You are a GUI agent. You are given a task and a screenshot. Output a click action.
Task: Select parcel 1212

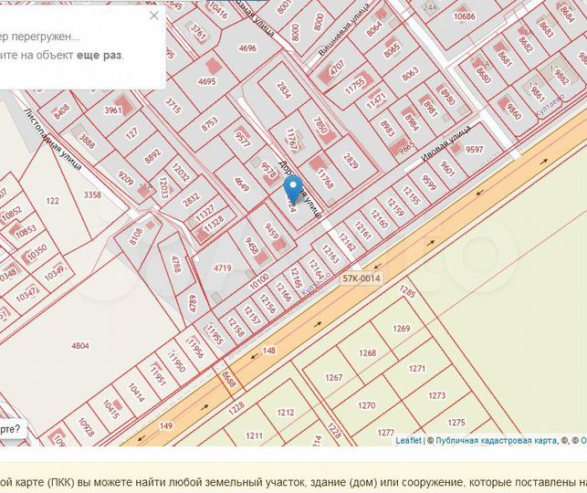coord(285,413)
